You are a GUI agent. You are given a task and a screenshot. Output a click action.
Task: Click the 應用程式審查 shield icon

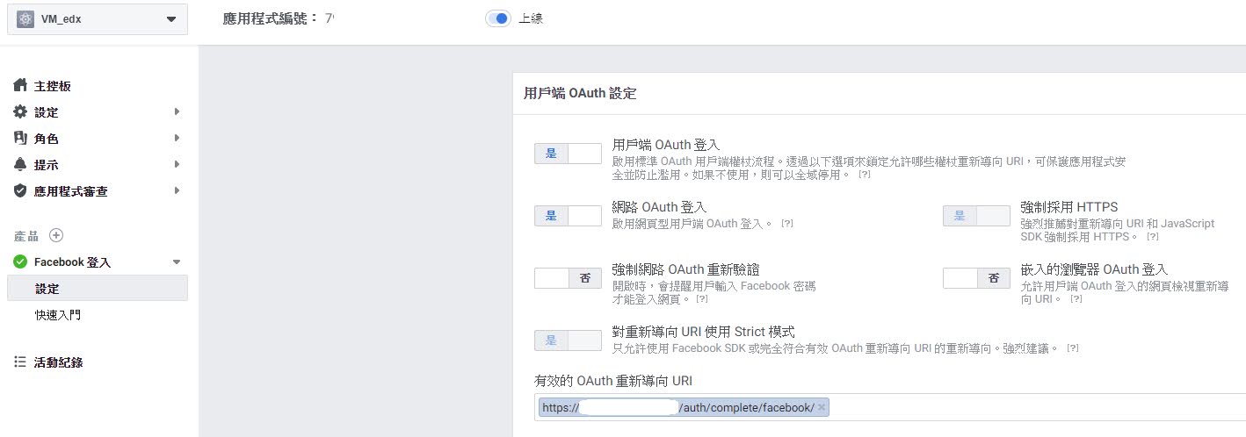[x=20, y=190]
